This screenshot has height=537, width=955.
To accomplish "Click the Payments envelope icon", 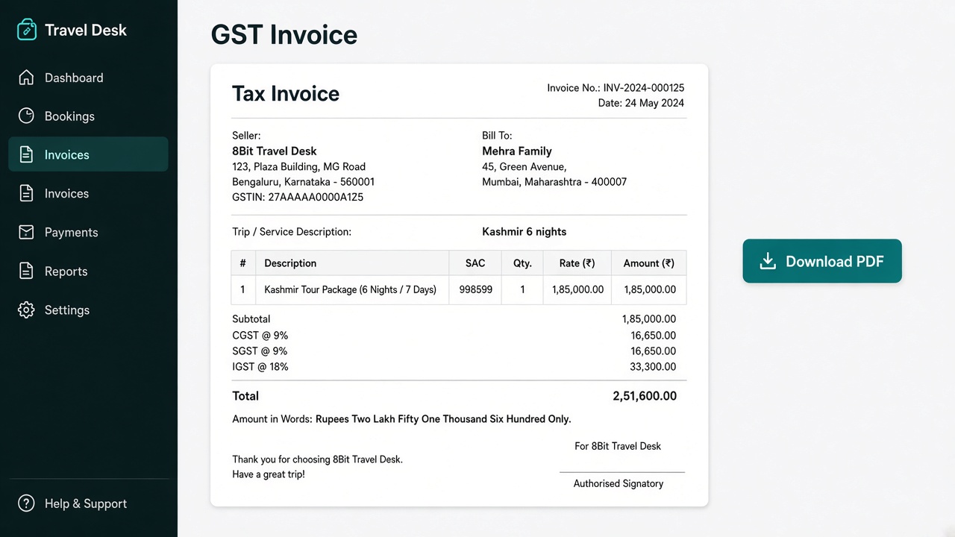I will pyautogui.click(x=26, y=232).
